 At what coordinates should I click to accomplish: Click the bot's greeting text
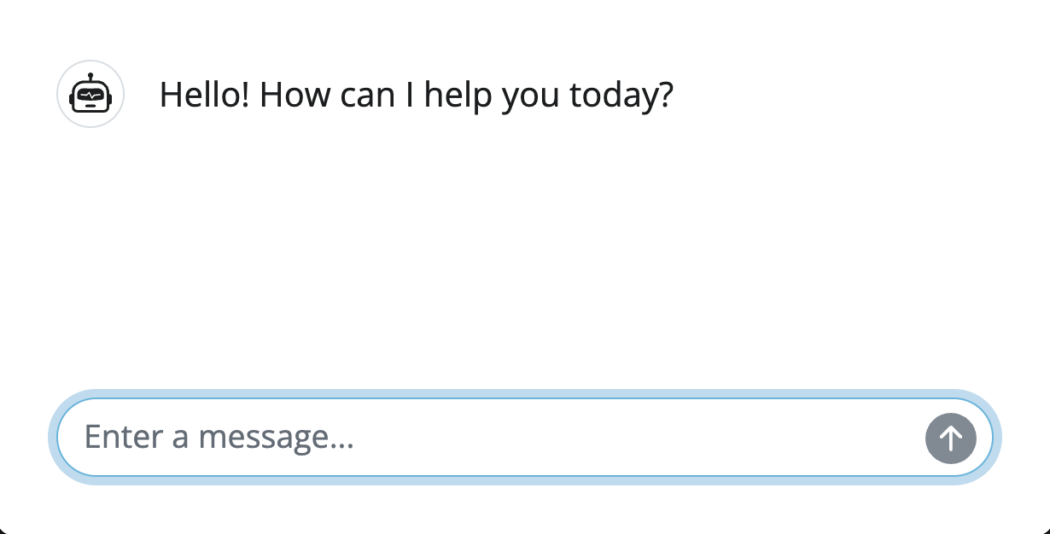(x=416, y=95)
